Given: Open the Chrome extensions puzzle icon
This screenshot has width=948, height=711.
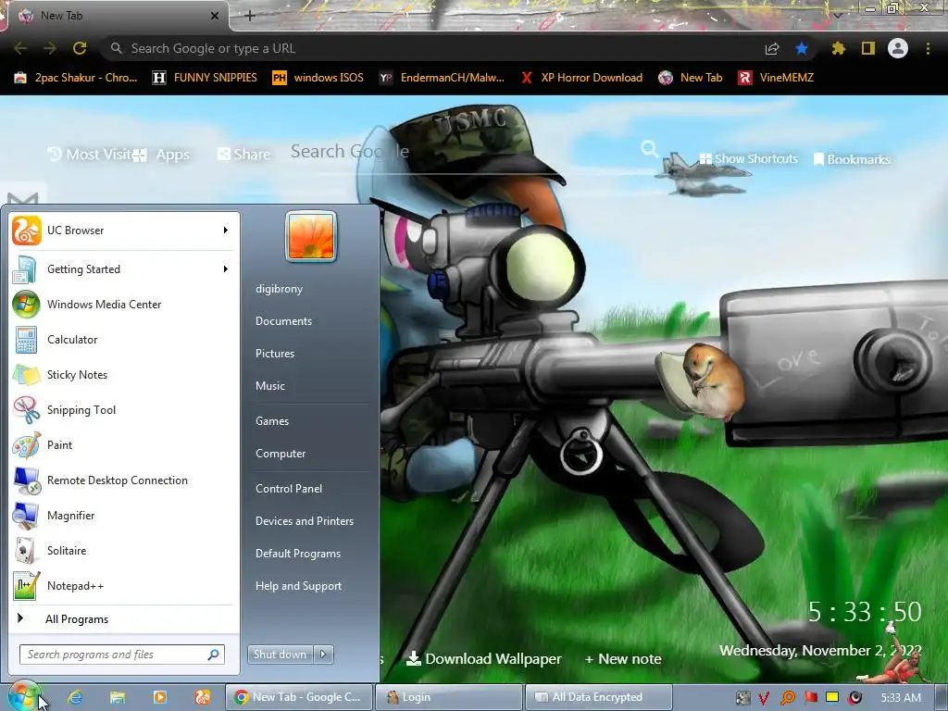Looking at the screenshot, I should point(838,48).
